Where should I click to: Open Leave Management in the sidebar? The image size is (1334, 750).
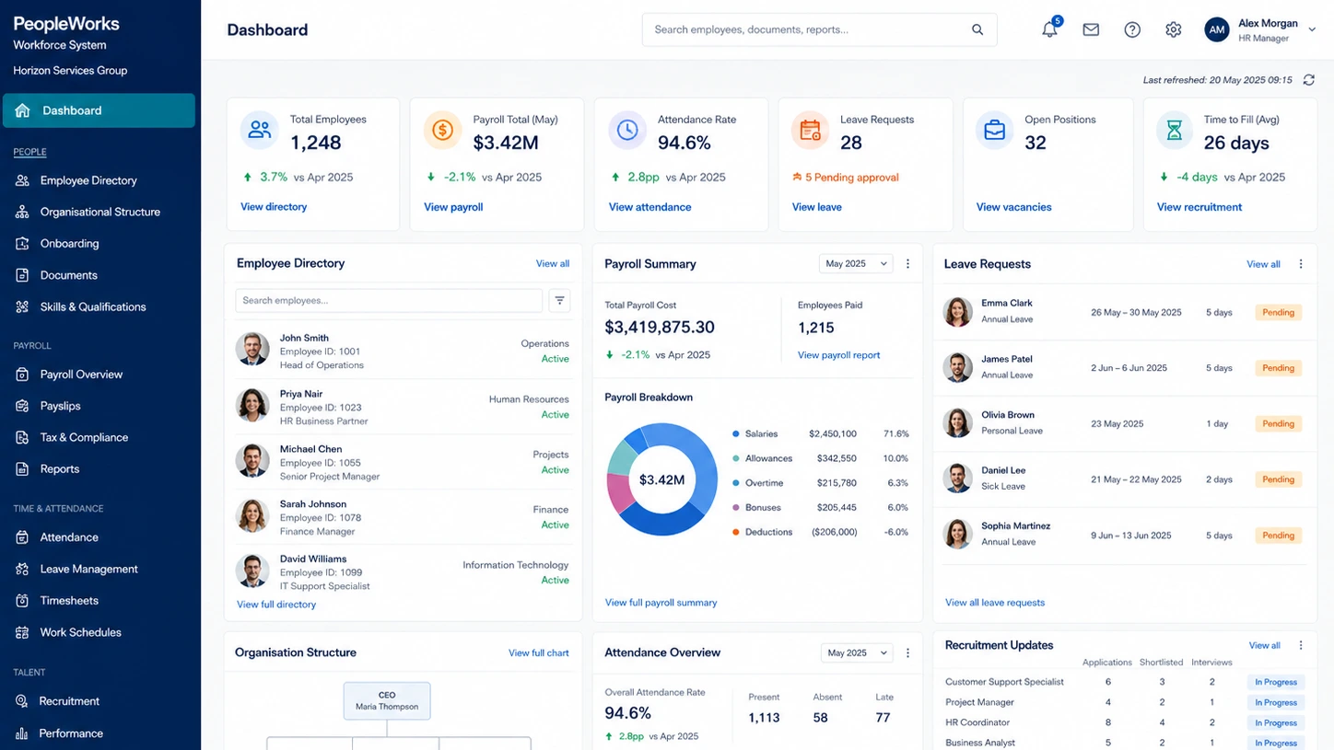pos(88,569)
